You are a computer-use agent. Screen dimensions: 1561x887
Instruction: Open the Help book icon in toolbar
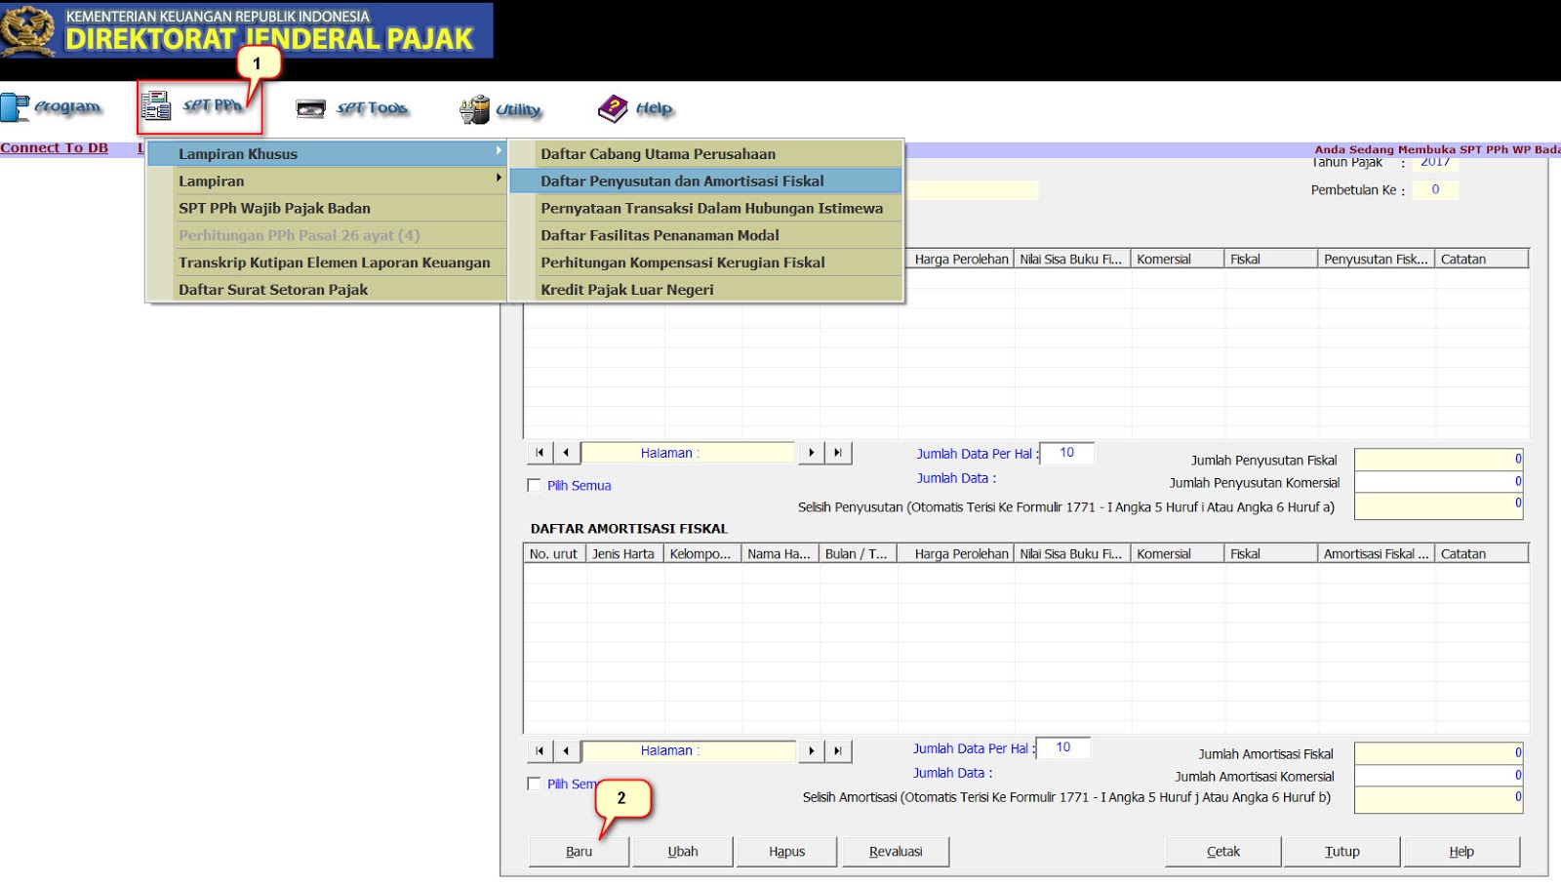(x=613, y=108)
